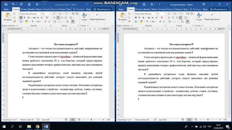The width and height of the screenshot is (232, 130).
Task: Collapse the ribbon in left window
Action: point(112,26)
